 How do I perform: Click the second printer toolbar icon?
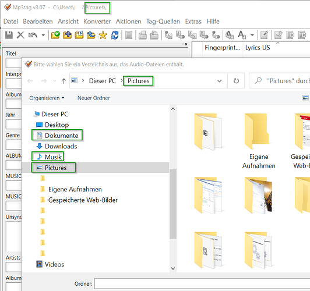pyautogui.click(x=154, y=35)
